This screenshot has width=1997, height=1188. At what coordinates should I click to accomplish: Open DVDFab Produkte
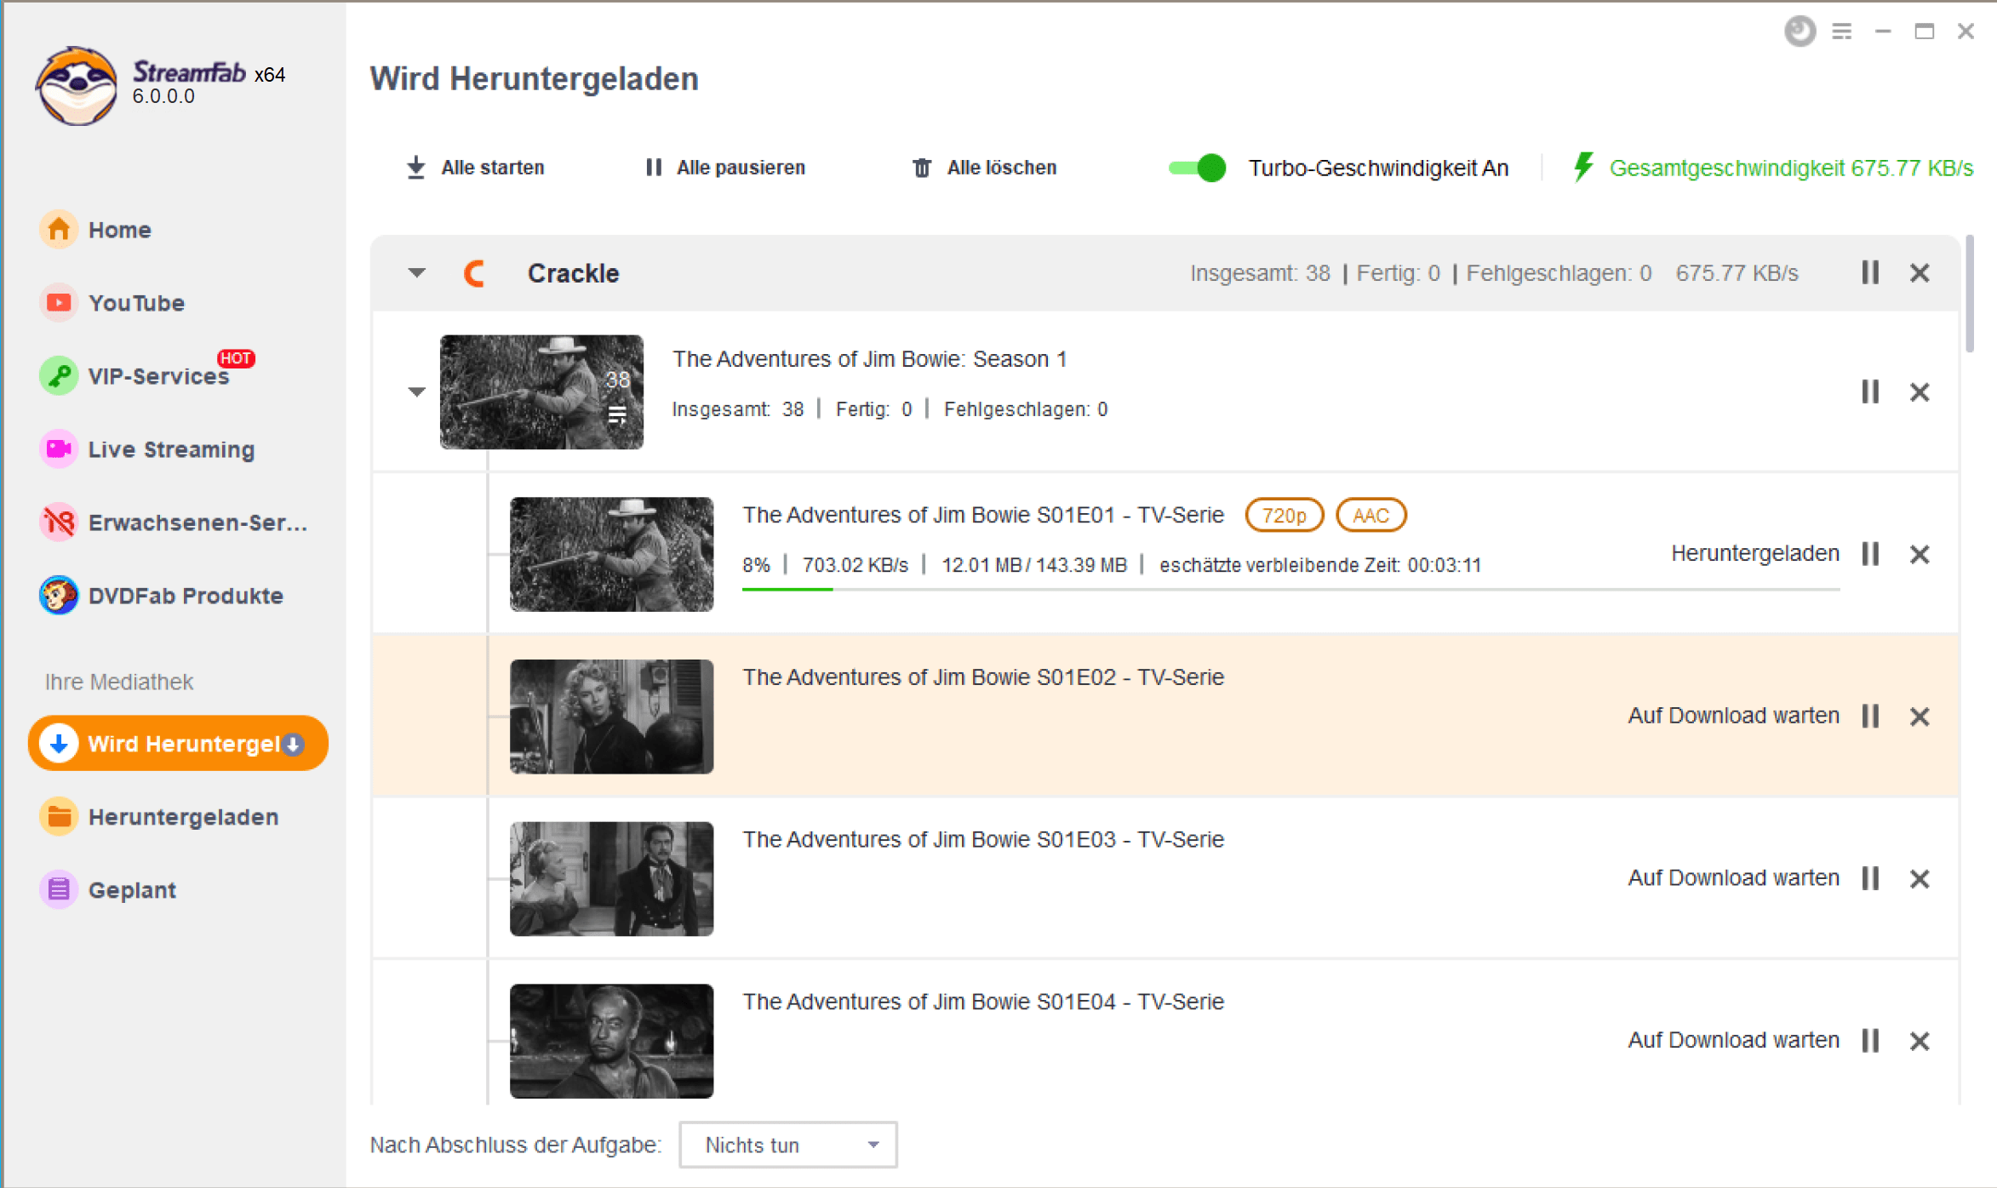pos(186,596)
